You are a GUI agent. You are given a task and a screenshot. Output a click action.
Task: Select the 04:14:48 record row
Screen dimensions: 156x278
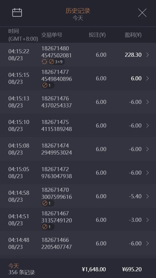pyautogui.click(x=78, y=243)
